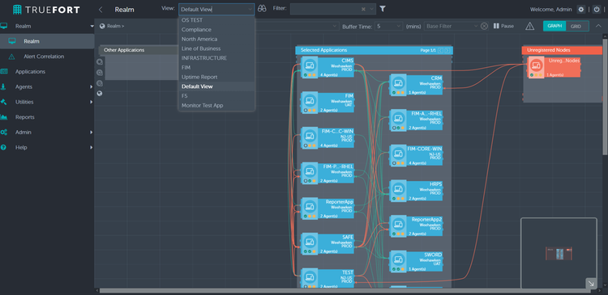Select the Realm sub-item in sidebar
The image size is (608, 295).
pos(47,41)
